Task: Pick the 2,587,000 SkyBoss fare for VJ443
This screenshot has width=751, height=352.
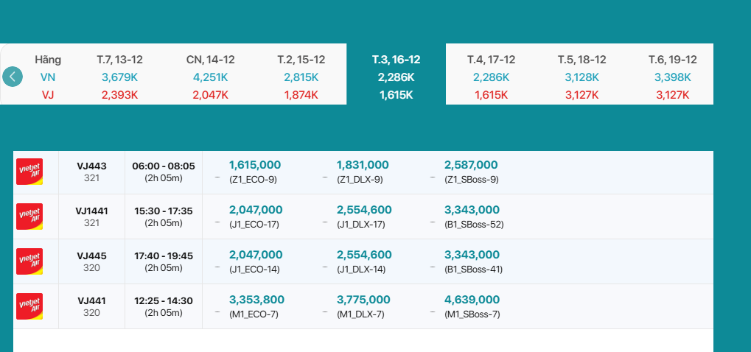Action: pyautogui.click(x=471, y=166)
